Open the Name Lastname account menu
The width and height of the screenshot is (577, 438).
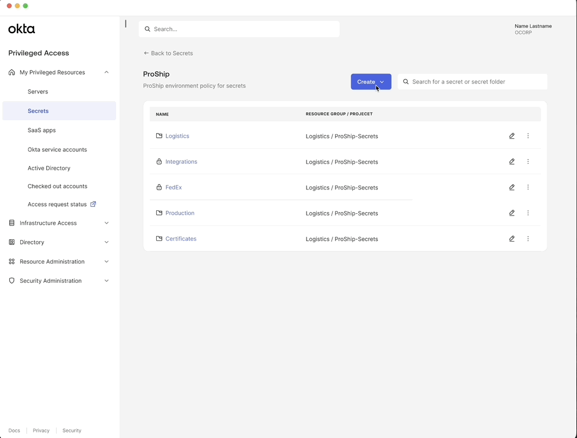click(533, 29)
